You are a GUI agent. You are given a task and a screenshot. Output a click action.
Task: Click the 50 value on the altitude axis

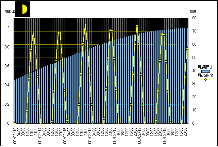[194, 58]
